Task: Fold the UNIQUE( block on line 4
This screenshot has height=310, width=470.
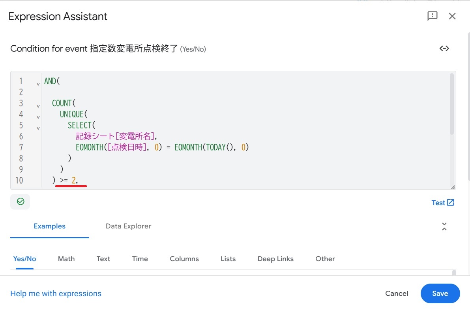Action: point(38,117)
